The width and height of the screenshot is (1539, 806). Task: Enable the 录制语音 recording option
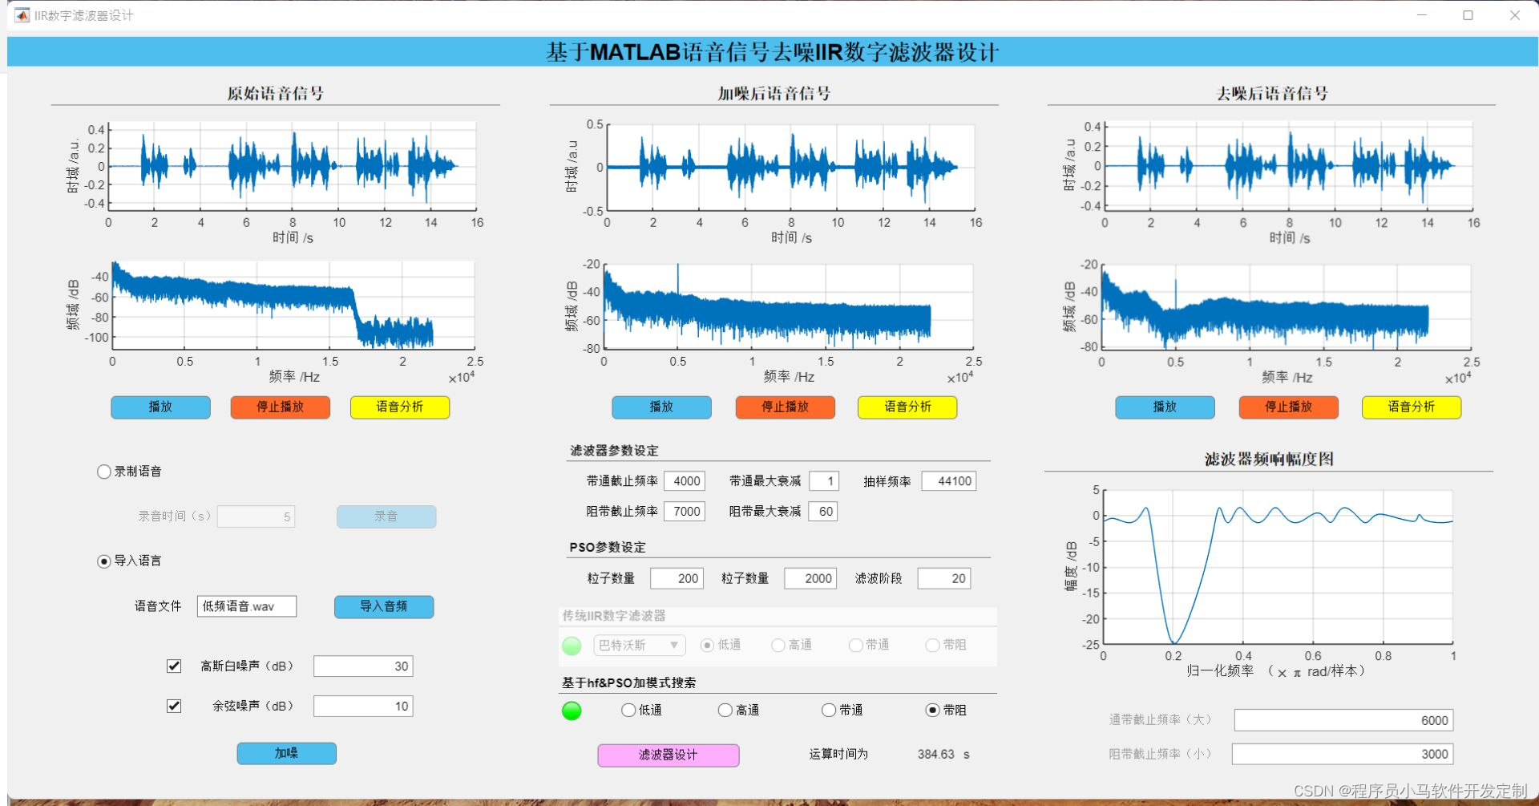click(103, 472)
